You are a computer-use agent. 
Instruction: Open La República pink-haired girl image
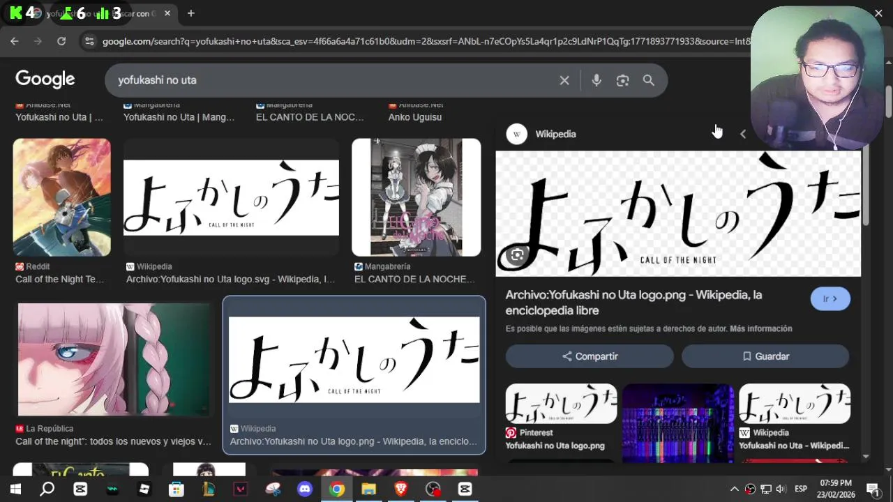click(113, 359)
